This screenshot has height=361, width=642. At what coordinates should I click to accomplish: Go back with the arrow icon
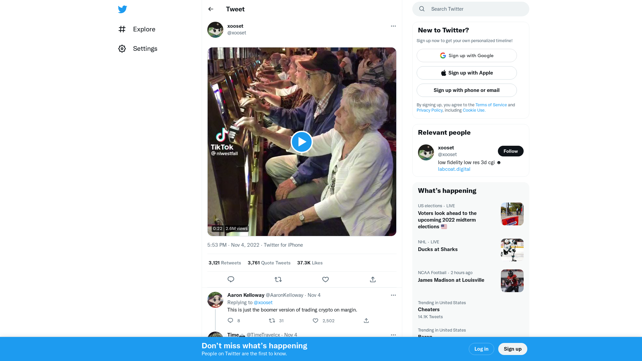point(211,9)
